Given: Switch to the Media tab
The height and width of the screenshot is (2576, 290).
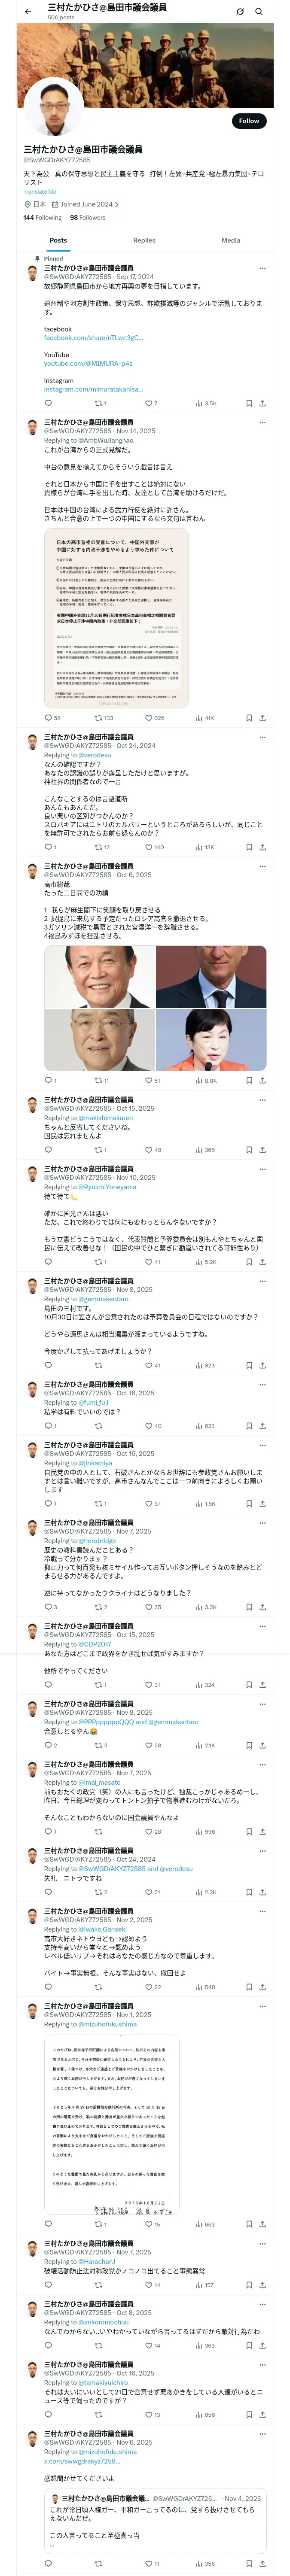Looking at the screenshot, I should pos(231,240).
